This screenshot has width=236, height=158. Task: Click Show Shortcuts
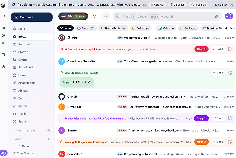tap(24, 153)
